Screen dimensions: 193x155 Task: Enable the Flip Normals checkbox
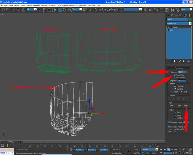pos(175,77)
